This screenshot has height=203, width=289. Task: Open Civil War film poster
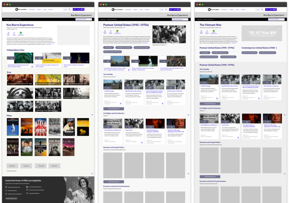tap(27, 127)
